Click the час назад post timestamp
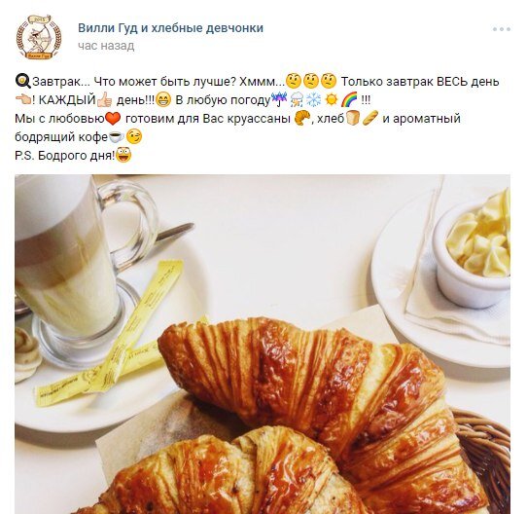This screenshot has width=527, height=514. (106, 46)
